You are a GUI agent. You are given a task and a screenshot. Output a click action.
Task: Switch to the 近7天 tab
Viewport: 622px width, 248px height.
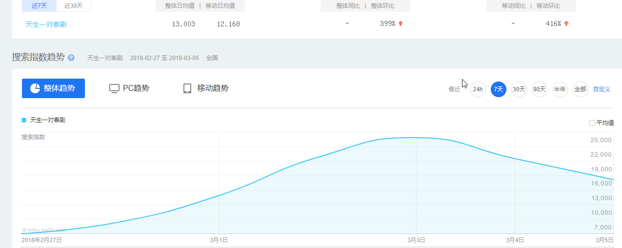click(x=39, y=6)
